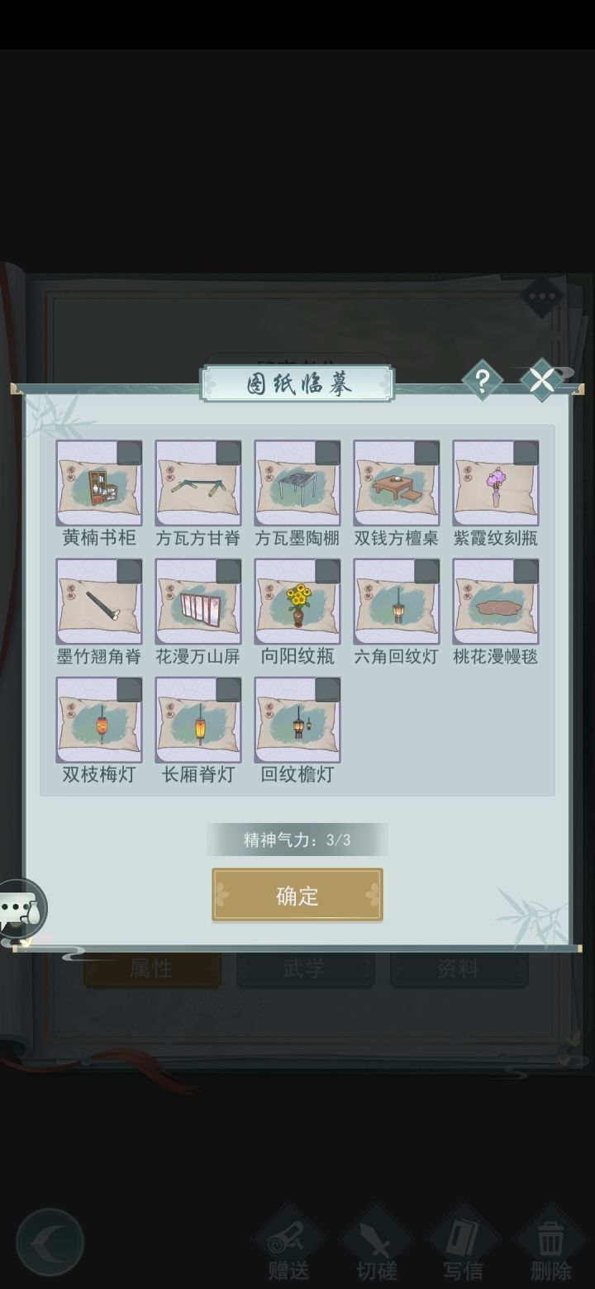Choose the 花漫万山屏 screen blueprint
The width and height of the screenshot is (595, 1289).
tap(198, 602)
